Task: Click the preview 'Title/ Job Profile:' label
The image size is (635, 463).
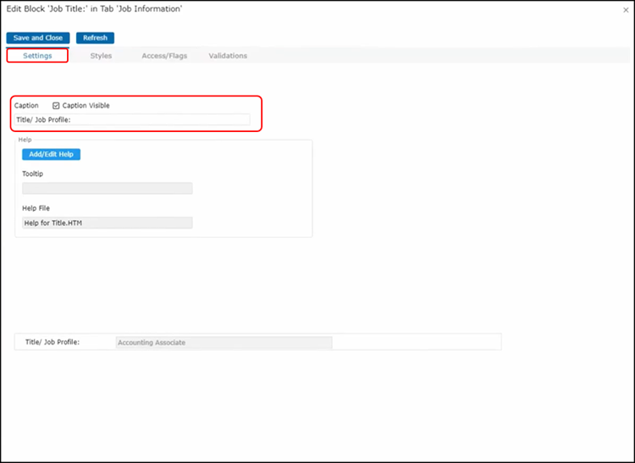Action: [52, 343]
